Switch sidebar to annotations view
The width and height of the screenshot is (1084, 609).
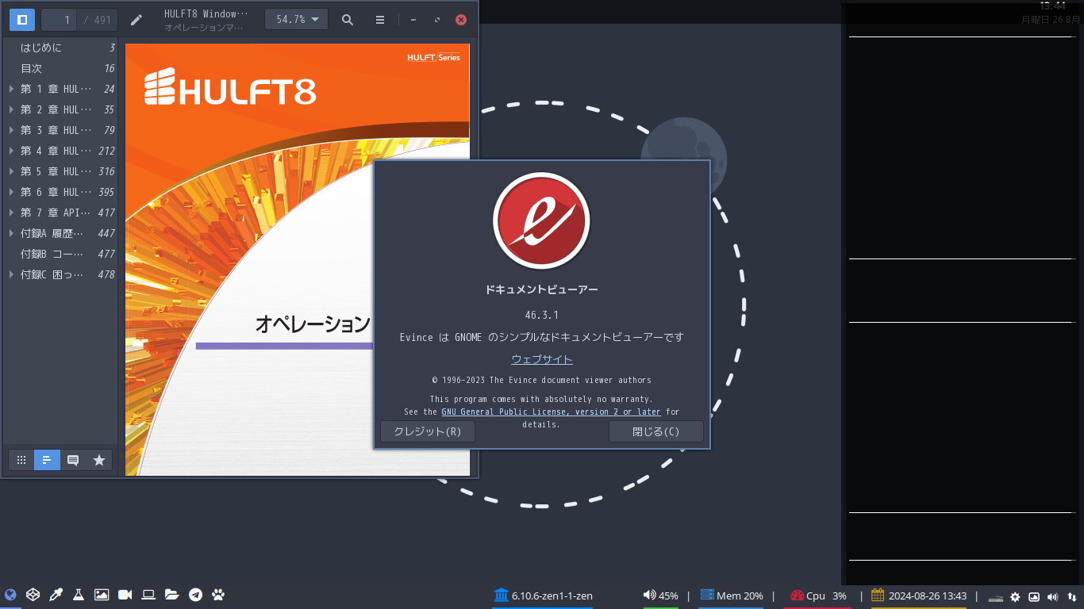73,460
